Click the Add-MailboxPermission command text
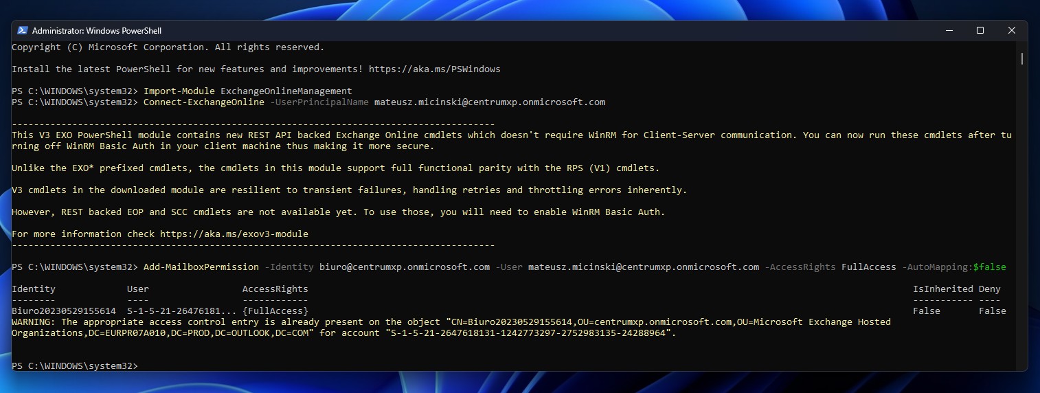The height and width of the screenshot is (393, 1040). click(201, 267)
